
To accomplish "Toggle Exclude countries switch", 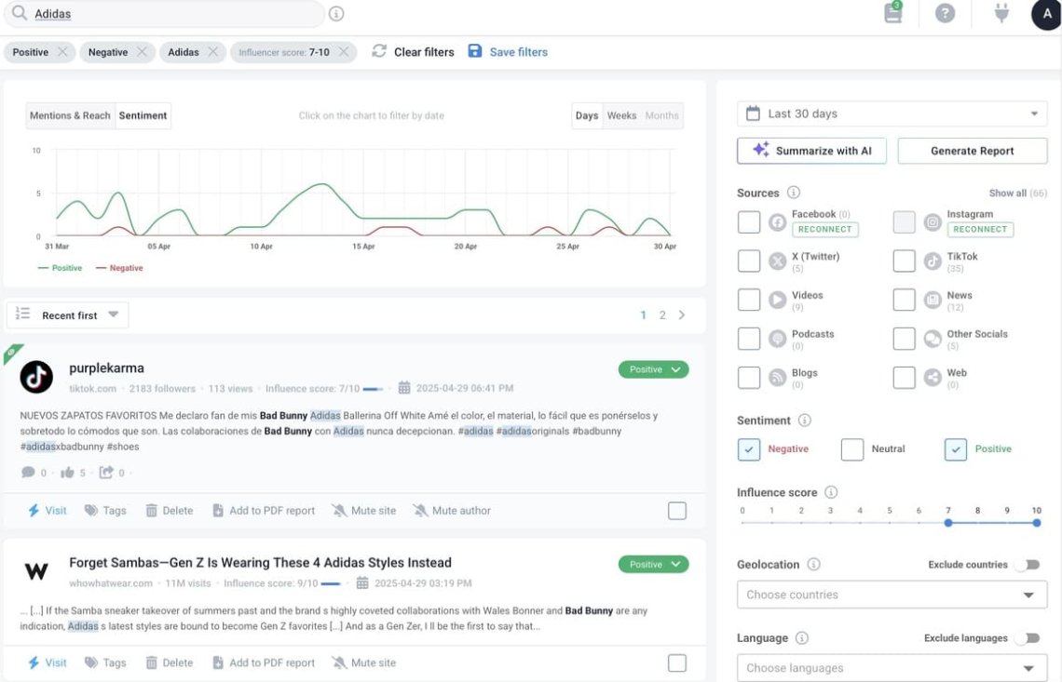I will (x=1028, y=564).
